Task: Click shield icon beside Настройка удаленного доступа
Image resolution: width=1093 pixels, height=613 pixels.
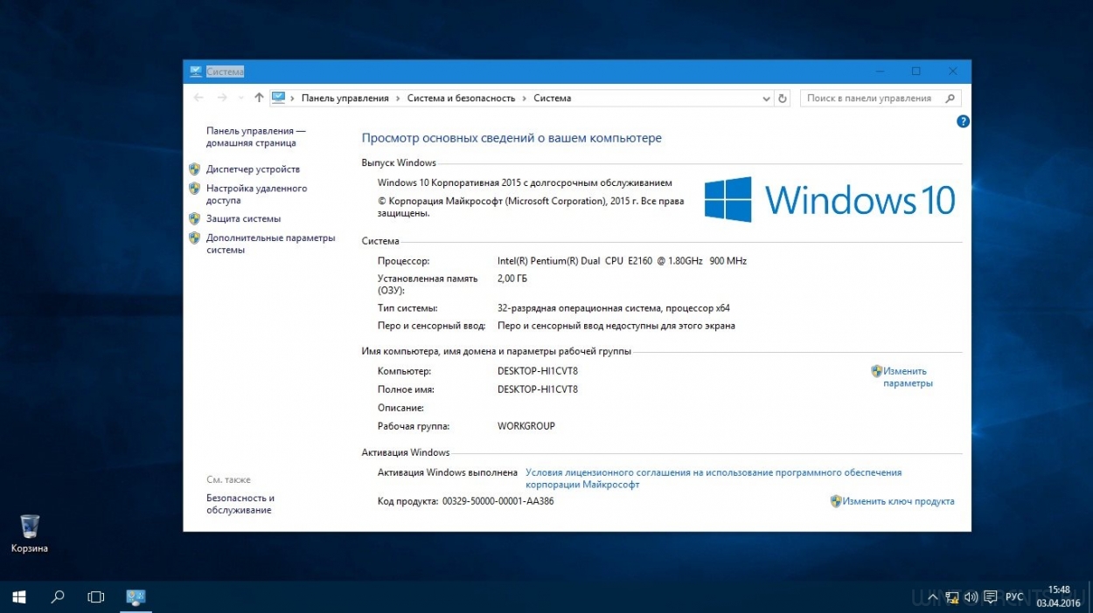Action: (x=195, y=188)
